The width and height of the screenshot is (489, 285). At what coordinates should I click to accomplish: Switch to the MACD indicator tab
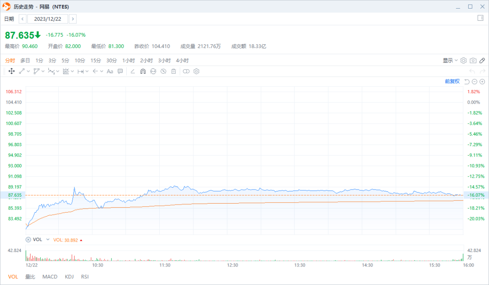pos(50,276)
